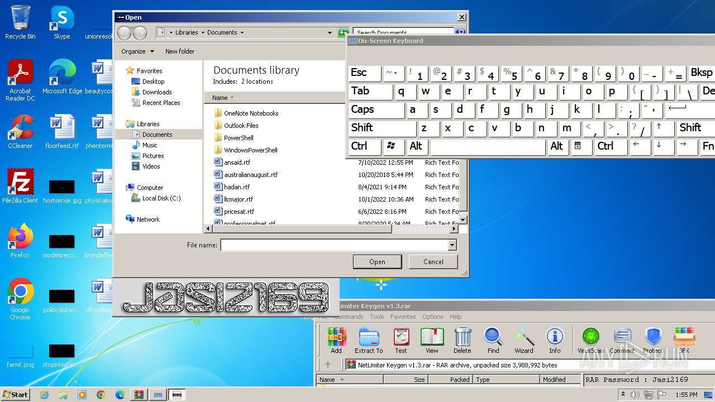The width and height of the screenshot is (715, 402).
Task: Expand File name combo box dropdown
Action: [452, 245]
